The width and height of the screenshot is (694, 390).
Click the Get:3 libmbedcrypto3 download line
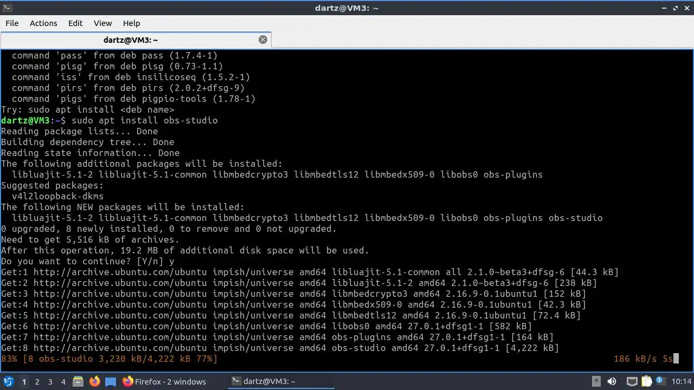coord(293,294)
